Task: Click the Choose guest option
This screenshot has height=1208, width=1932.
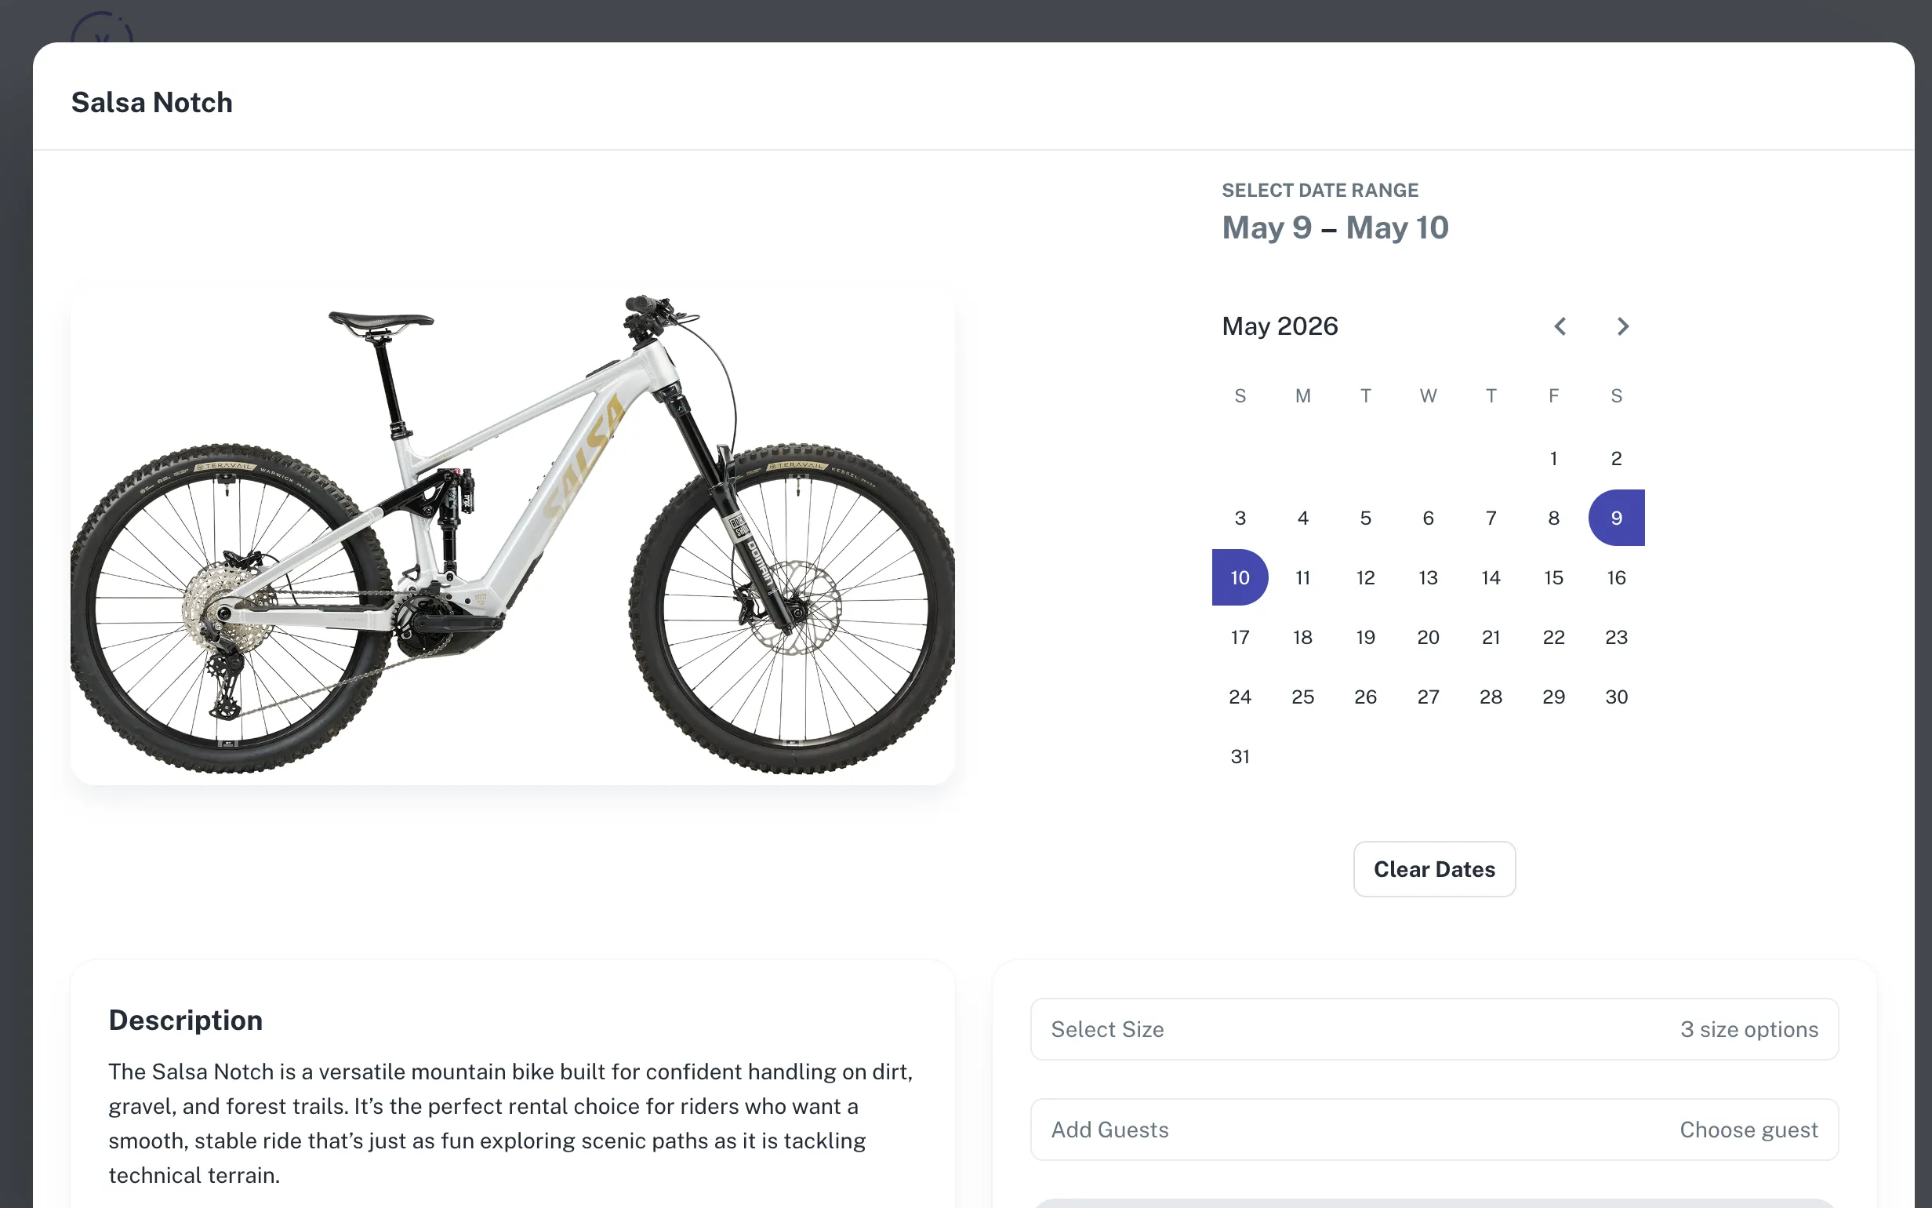Action: click(x=1749, y=1129)
